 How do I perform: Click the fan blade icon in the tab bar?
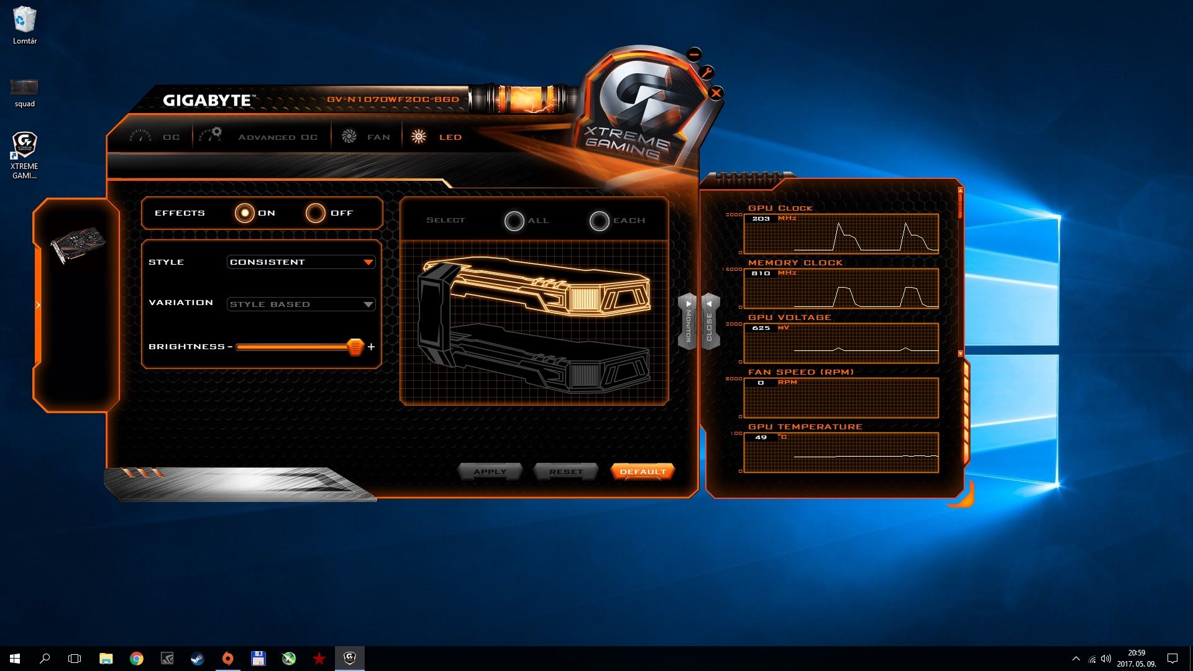pyautogui.click(x=349, y=137)
